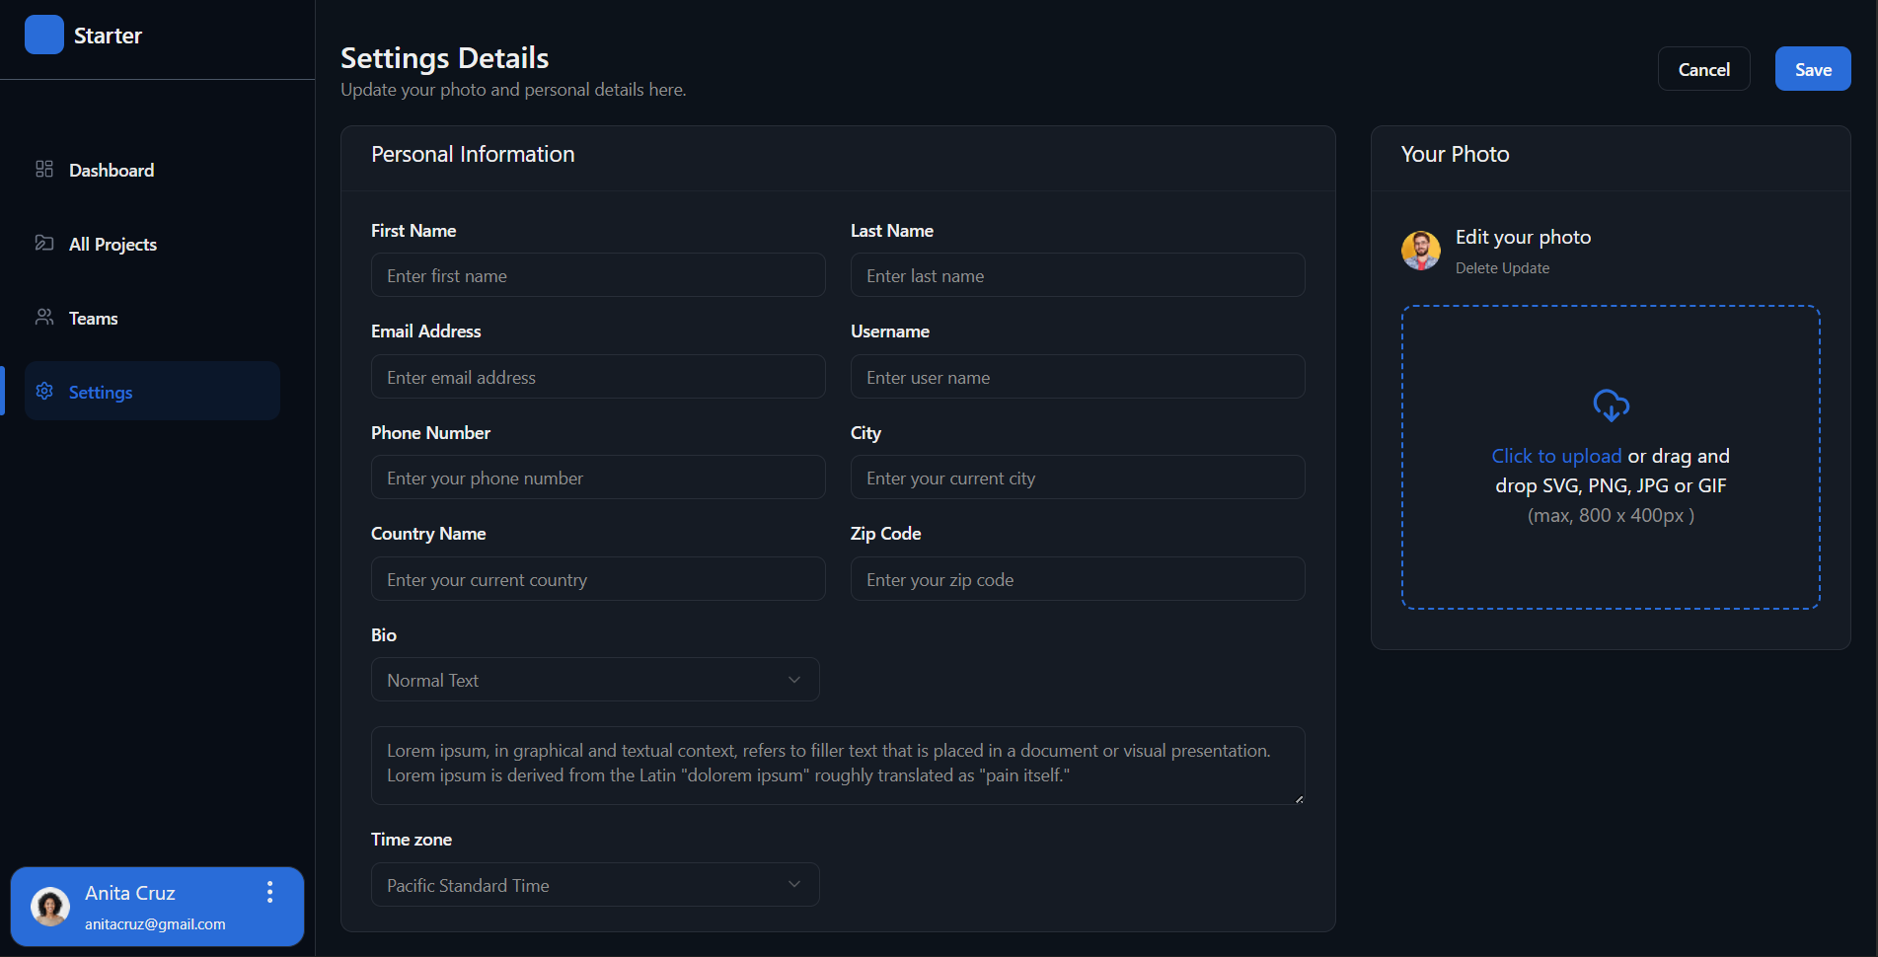1878x957 pixels.
Task: Click the Bio description text area
Action: (x=838, y=766)
